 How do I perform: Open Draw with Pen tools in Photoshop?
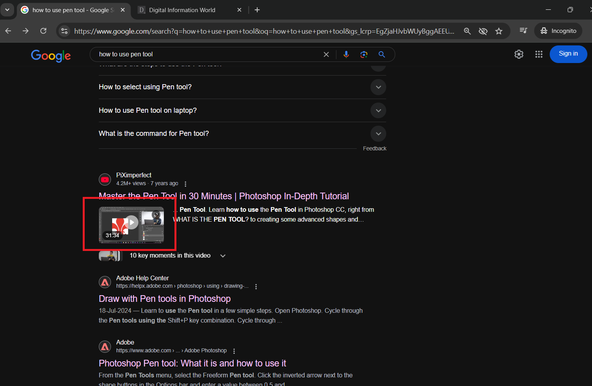pyautogui.click(x=165, y=299)
